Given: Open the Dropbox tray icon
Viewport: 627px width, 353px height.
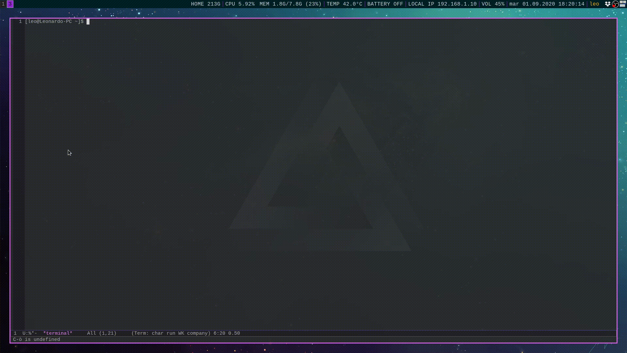Looking at the screenshot, I should (608, 4).
